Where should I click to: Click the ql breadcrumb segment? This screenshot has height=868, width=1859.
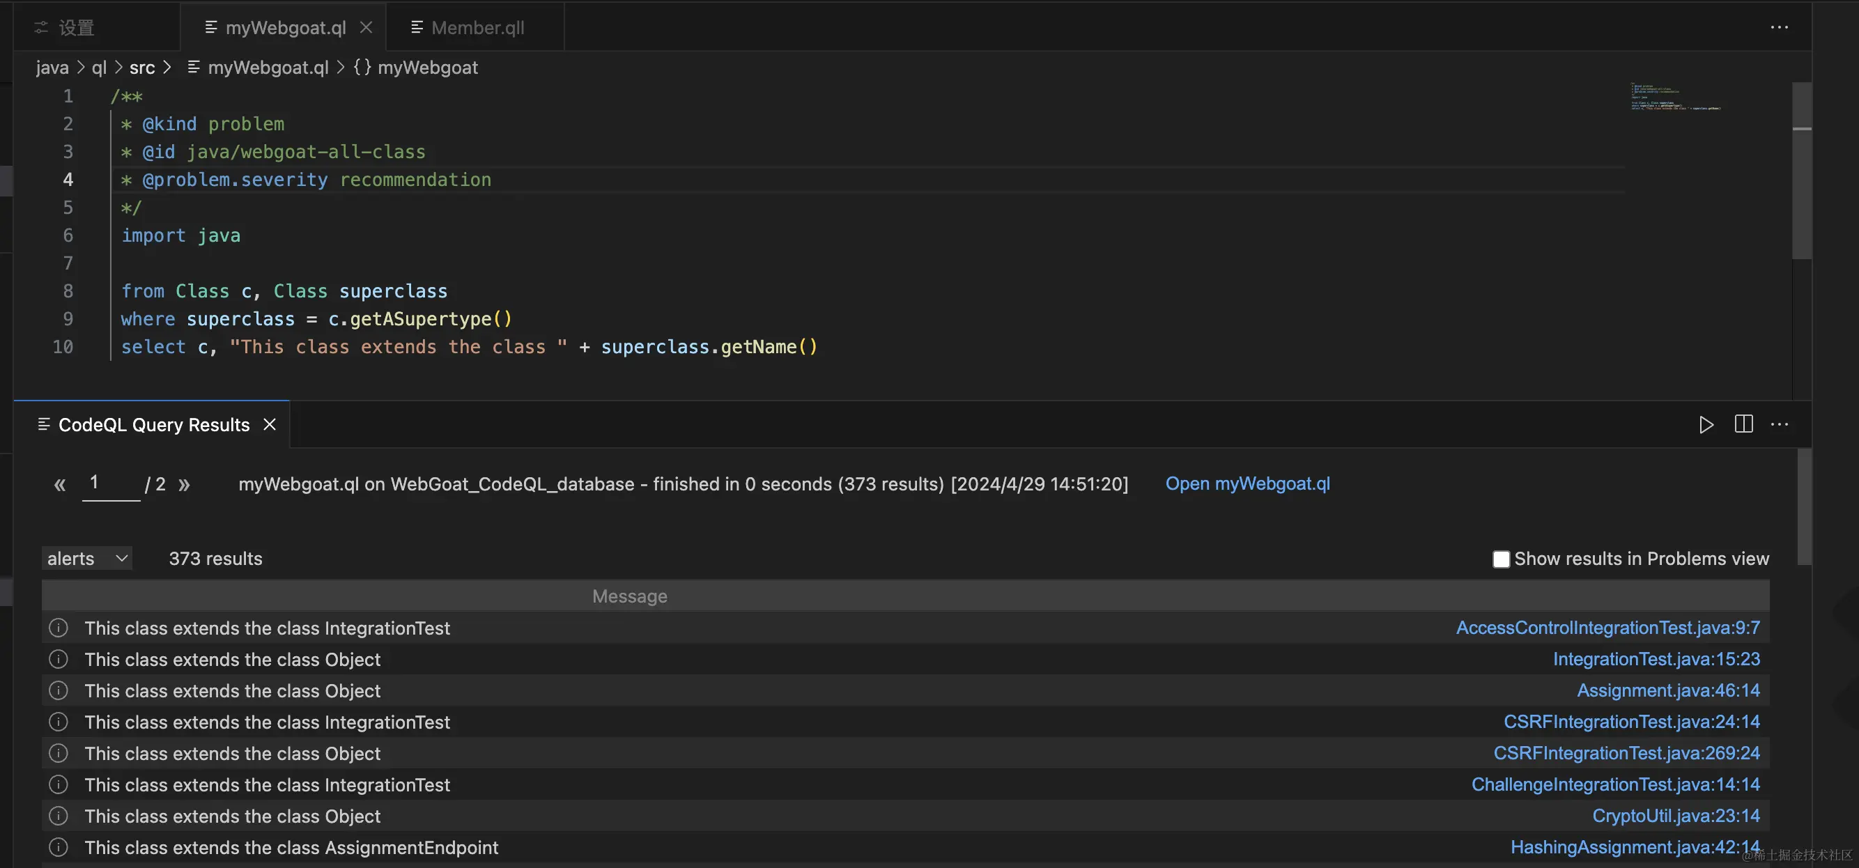tap(99, 68)
